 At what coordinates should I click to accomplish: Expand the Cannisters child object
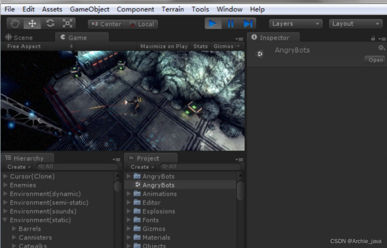pos(14,238)
